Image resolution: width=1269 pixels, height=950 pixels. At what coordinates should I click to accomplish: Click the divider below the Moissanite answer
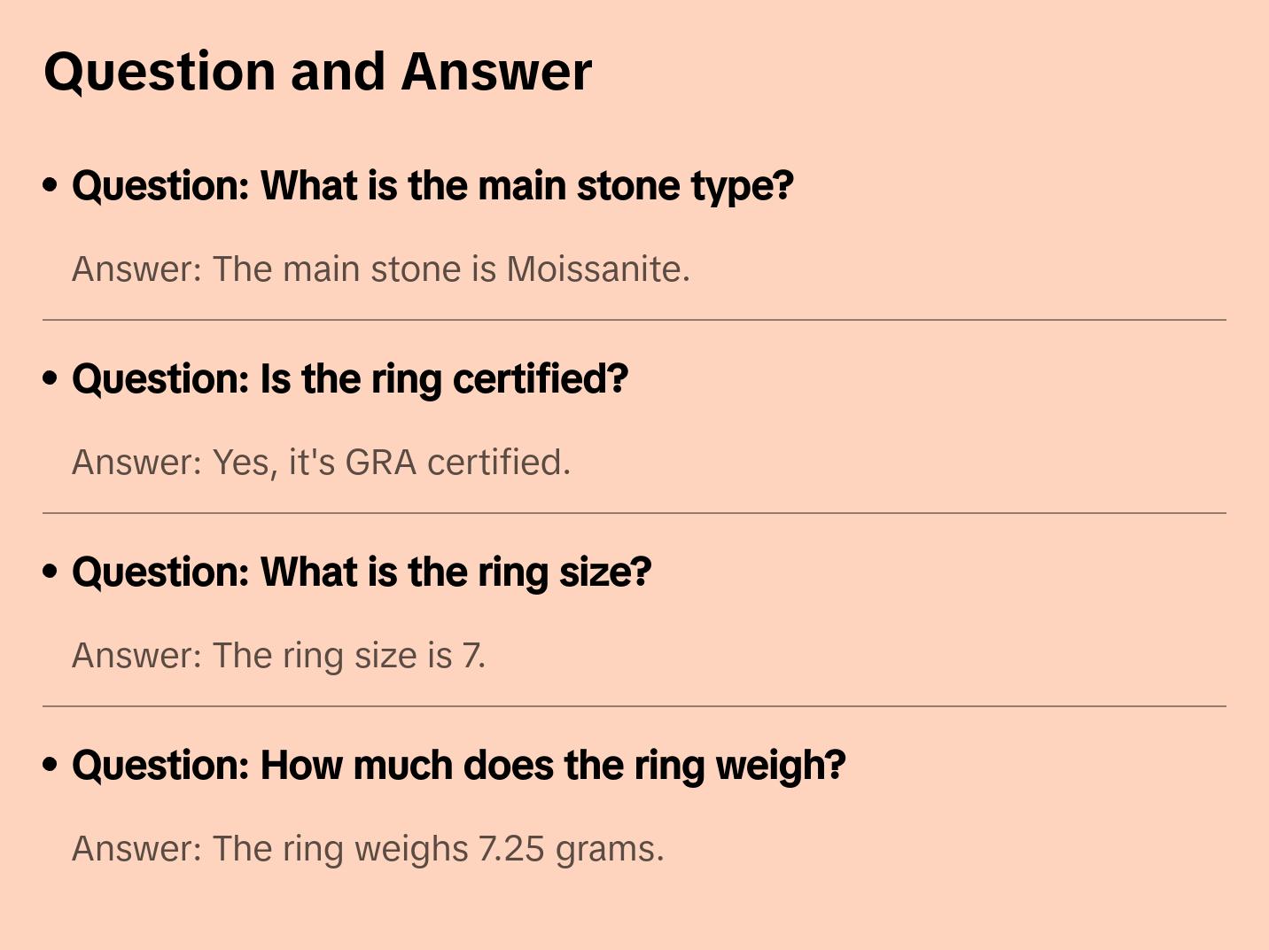(634, 320)
